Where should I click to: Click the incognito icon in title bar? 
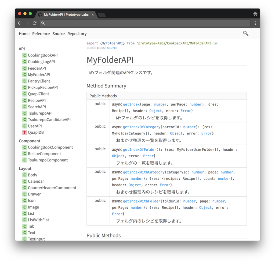point(255,14)
